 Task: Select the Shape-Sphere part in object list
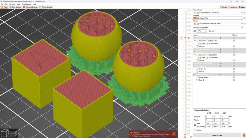tap(204, 77)
